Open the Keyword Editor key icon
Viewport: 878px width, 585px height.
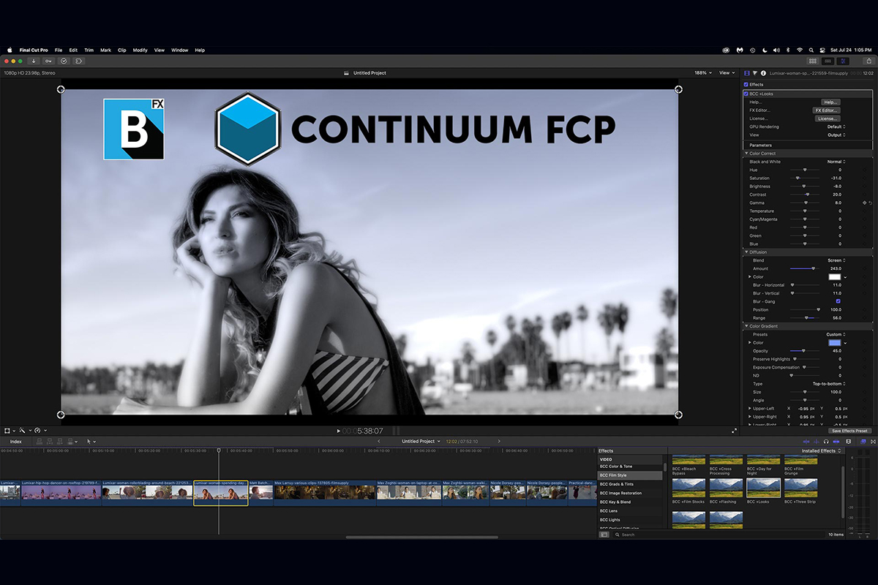coord(48,61)
